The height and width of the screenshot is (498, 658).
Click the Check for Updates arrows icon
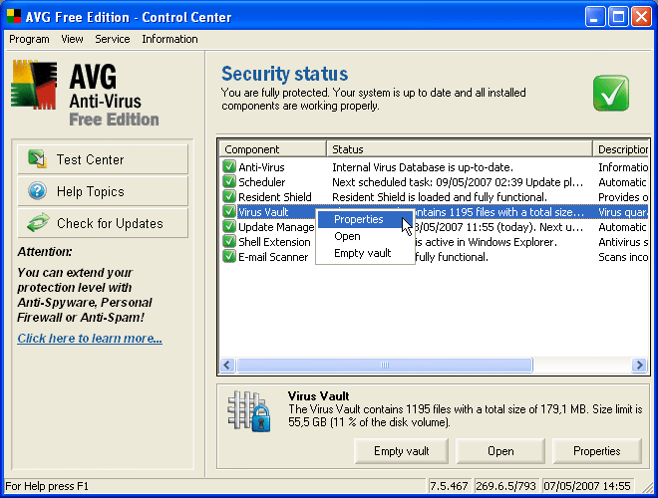37,222
